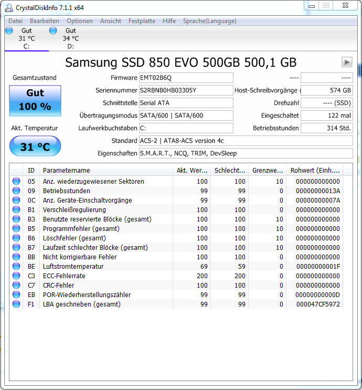
Task: Click Drehzahl value field (SSD)
Action: click(327, 103)
